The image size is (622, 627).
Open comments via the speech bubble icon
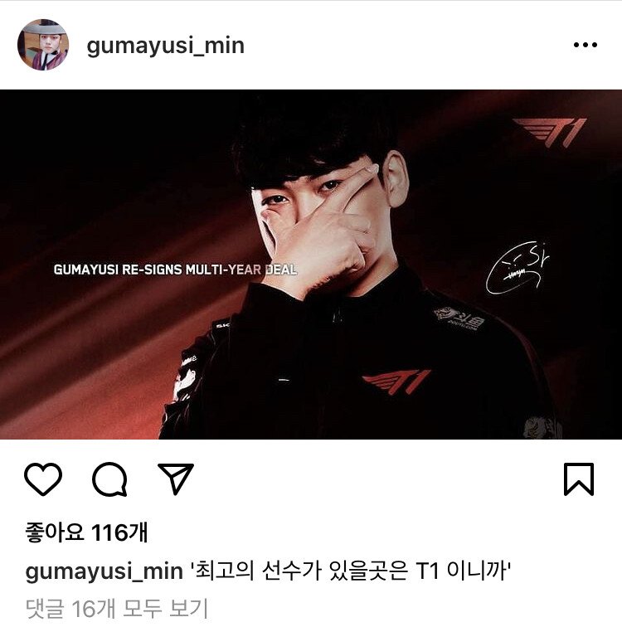110,479
